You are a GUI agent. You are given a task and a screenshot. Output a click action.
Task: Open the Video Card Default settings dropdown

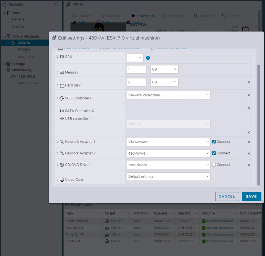pos(169,176)
